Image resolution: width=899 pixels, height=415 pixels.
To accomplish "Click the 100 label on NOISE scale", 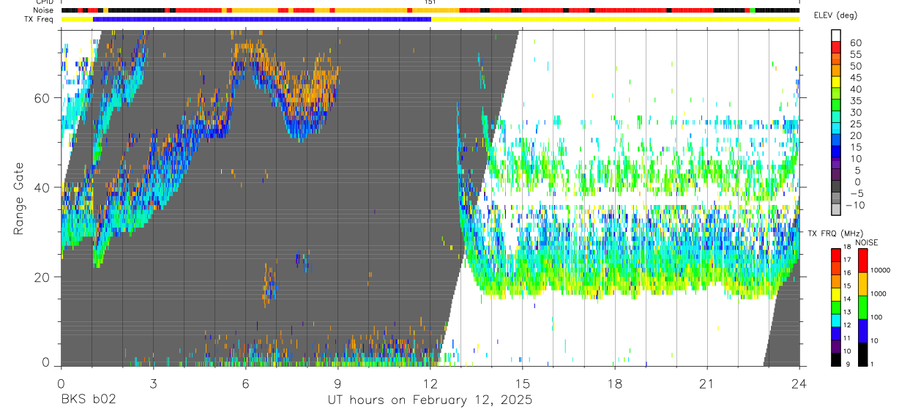I will click(878, 318).
